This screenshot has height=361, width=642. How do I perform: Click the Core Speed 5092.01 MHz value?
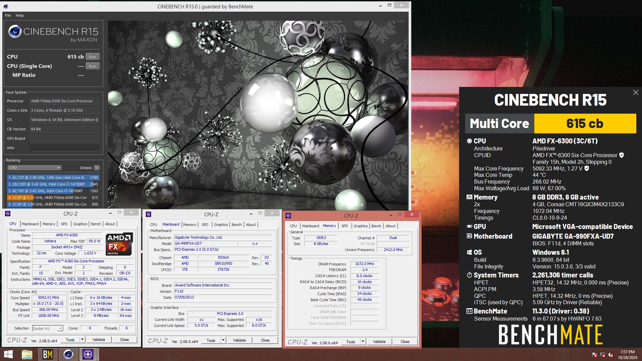(x=48, y=297)
